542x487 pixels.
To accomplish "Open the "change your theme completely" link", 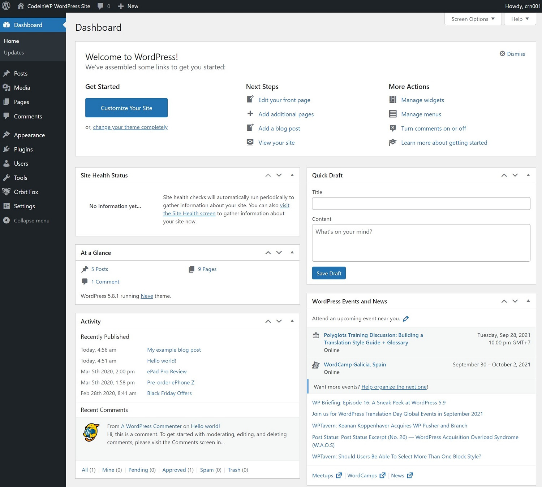I will pyautogui.click(x=130, y=127).
